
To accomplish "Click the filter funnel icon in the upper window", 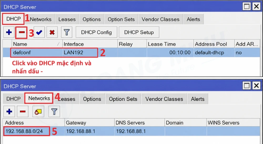I will [x=67, y=32].
